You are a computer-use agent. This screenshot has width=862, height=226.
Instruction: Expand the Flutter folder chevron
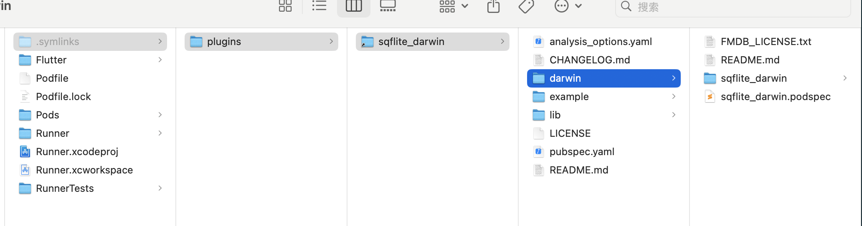click(x=160, y=60)
